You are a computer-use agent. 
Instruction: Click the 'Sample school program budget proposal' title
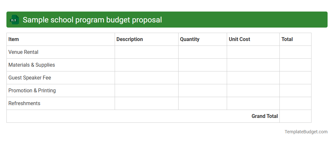point(92,20)
